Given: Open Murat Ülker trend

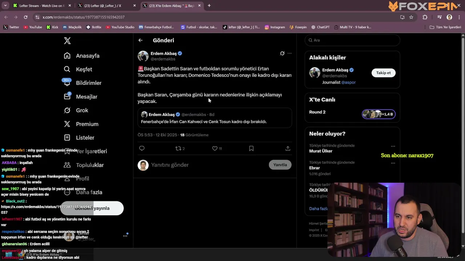Looking at the screenshot, I should pos(321,151).
